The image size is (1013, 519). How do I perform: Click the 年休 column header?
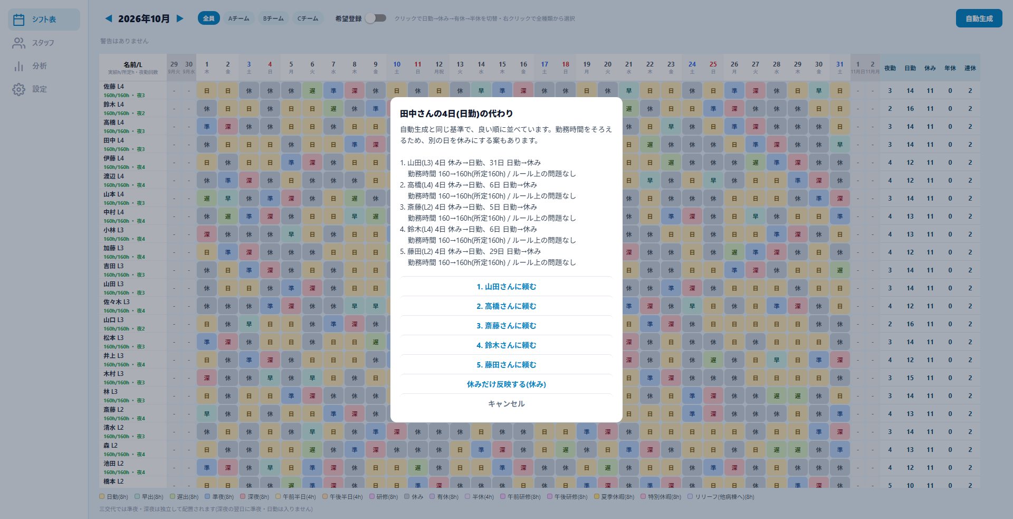(950, 68)
